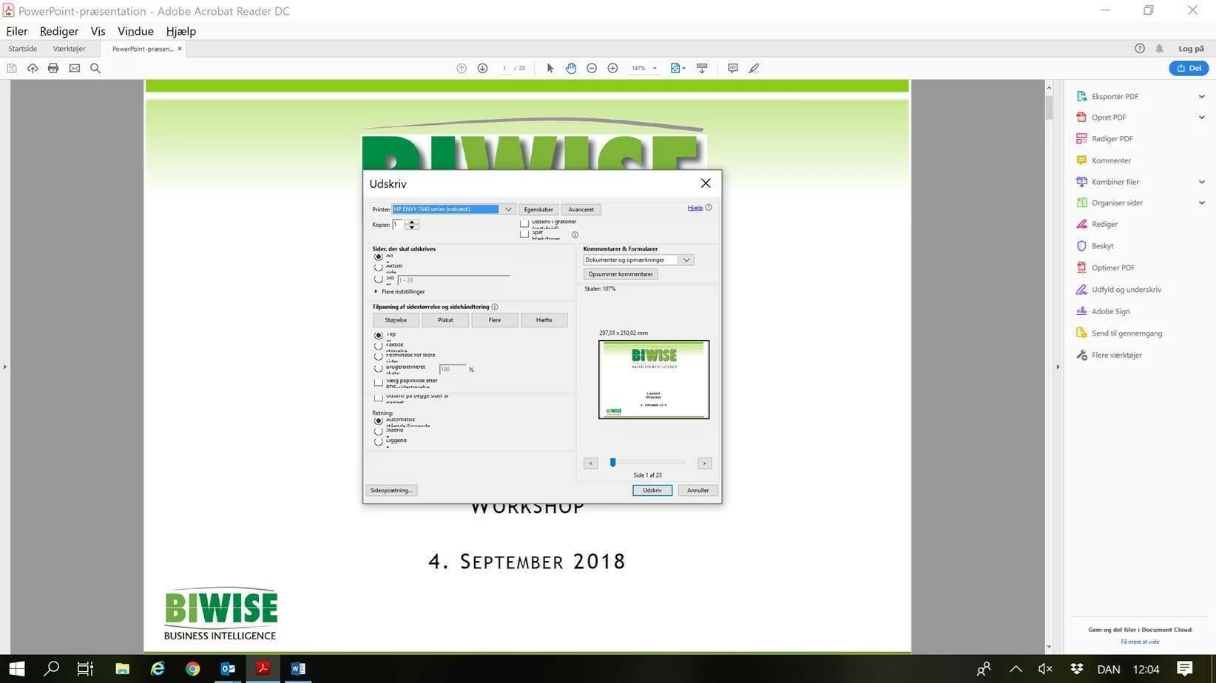Screen dimensions: 1216x683
Task: Go to next page with down arrow icon
Action: [482, 68]
